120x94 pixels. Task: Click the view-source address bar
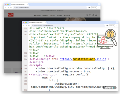click(68, 26)
